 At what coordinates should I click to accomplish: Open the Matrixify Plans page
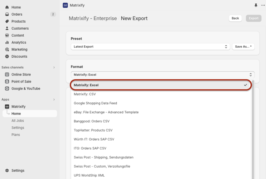(x=16, y=135)
